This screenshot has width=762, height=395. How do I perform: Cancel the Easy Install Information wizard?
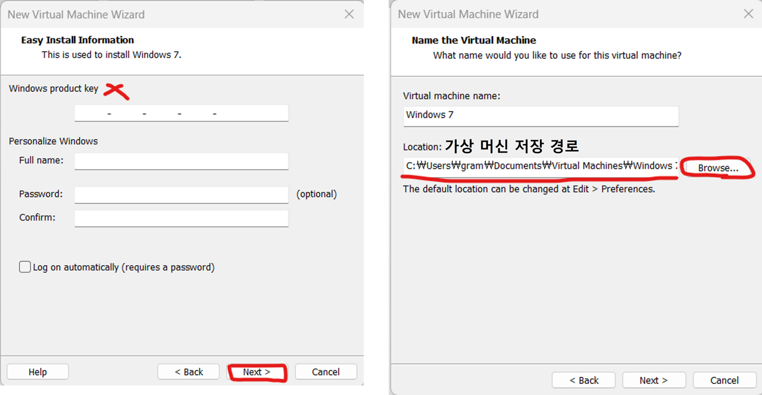pyautogui.click(x=326, y=372)
